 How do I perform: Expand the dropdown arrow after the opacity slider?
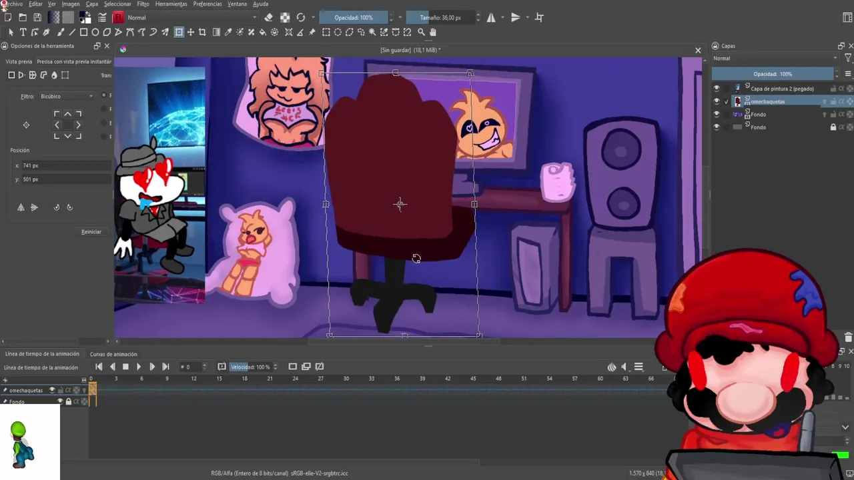(x=400, y=17)
